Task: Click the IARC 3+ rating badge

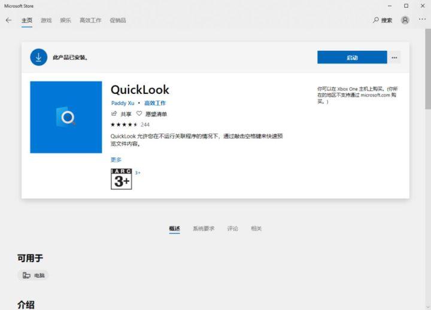Action: pos(121,179)
